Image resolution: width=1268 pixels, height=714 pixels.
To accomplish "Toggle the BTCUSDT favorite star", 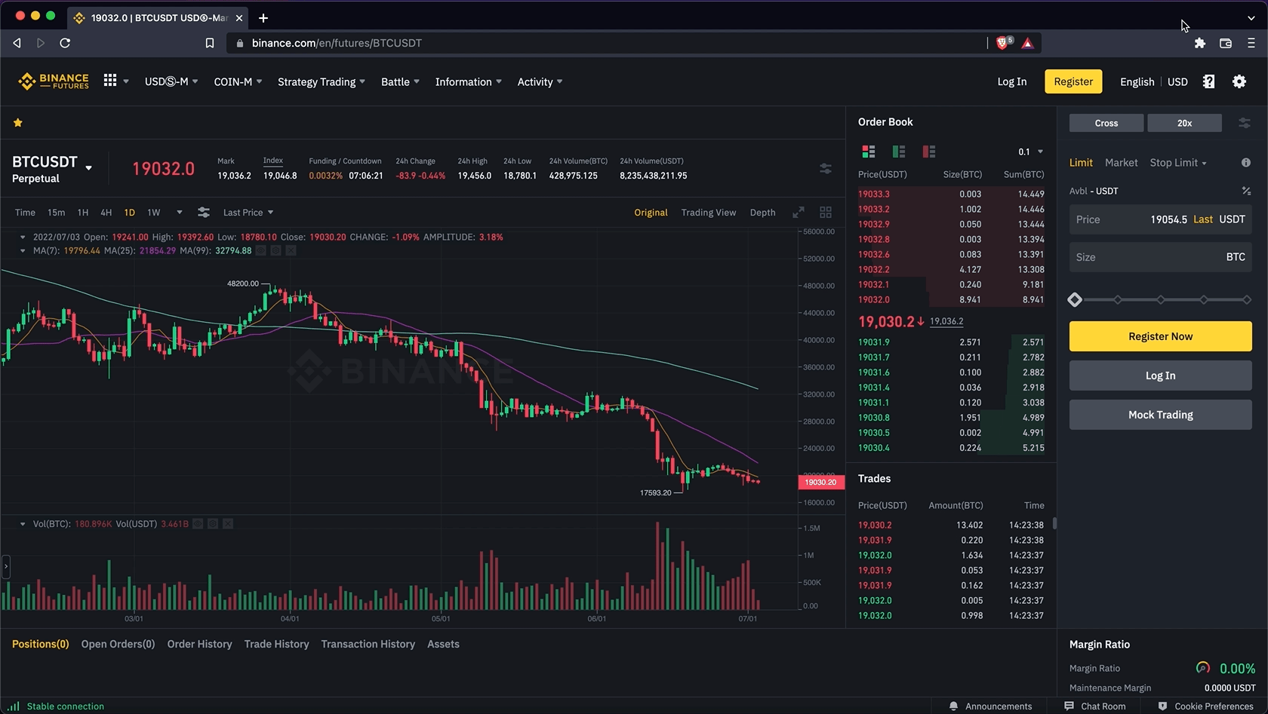I will tap(18, 123).
